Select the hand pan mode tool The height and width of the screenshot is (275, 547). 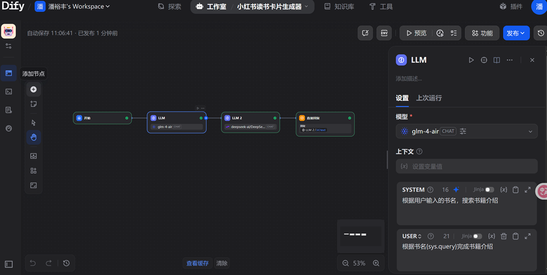click(x=33, y=137)
